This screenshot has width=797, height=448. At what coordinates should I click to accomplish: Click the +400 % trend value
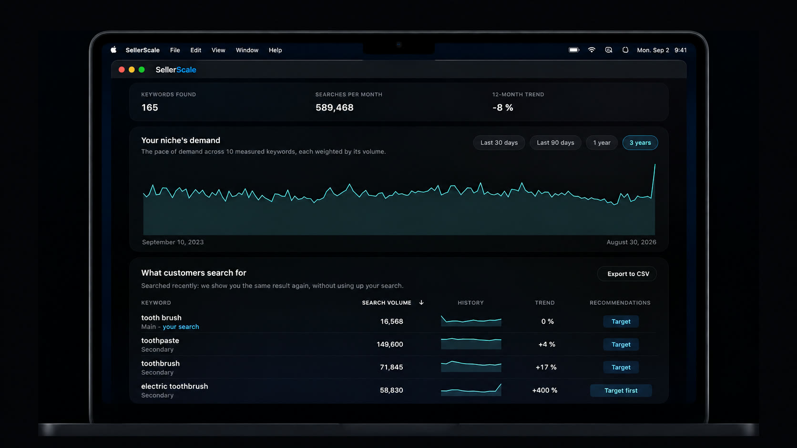tap(544, 390)
